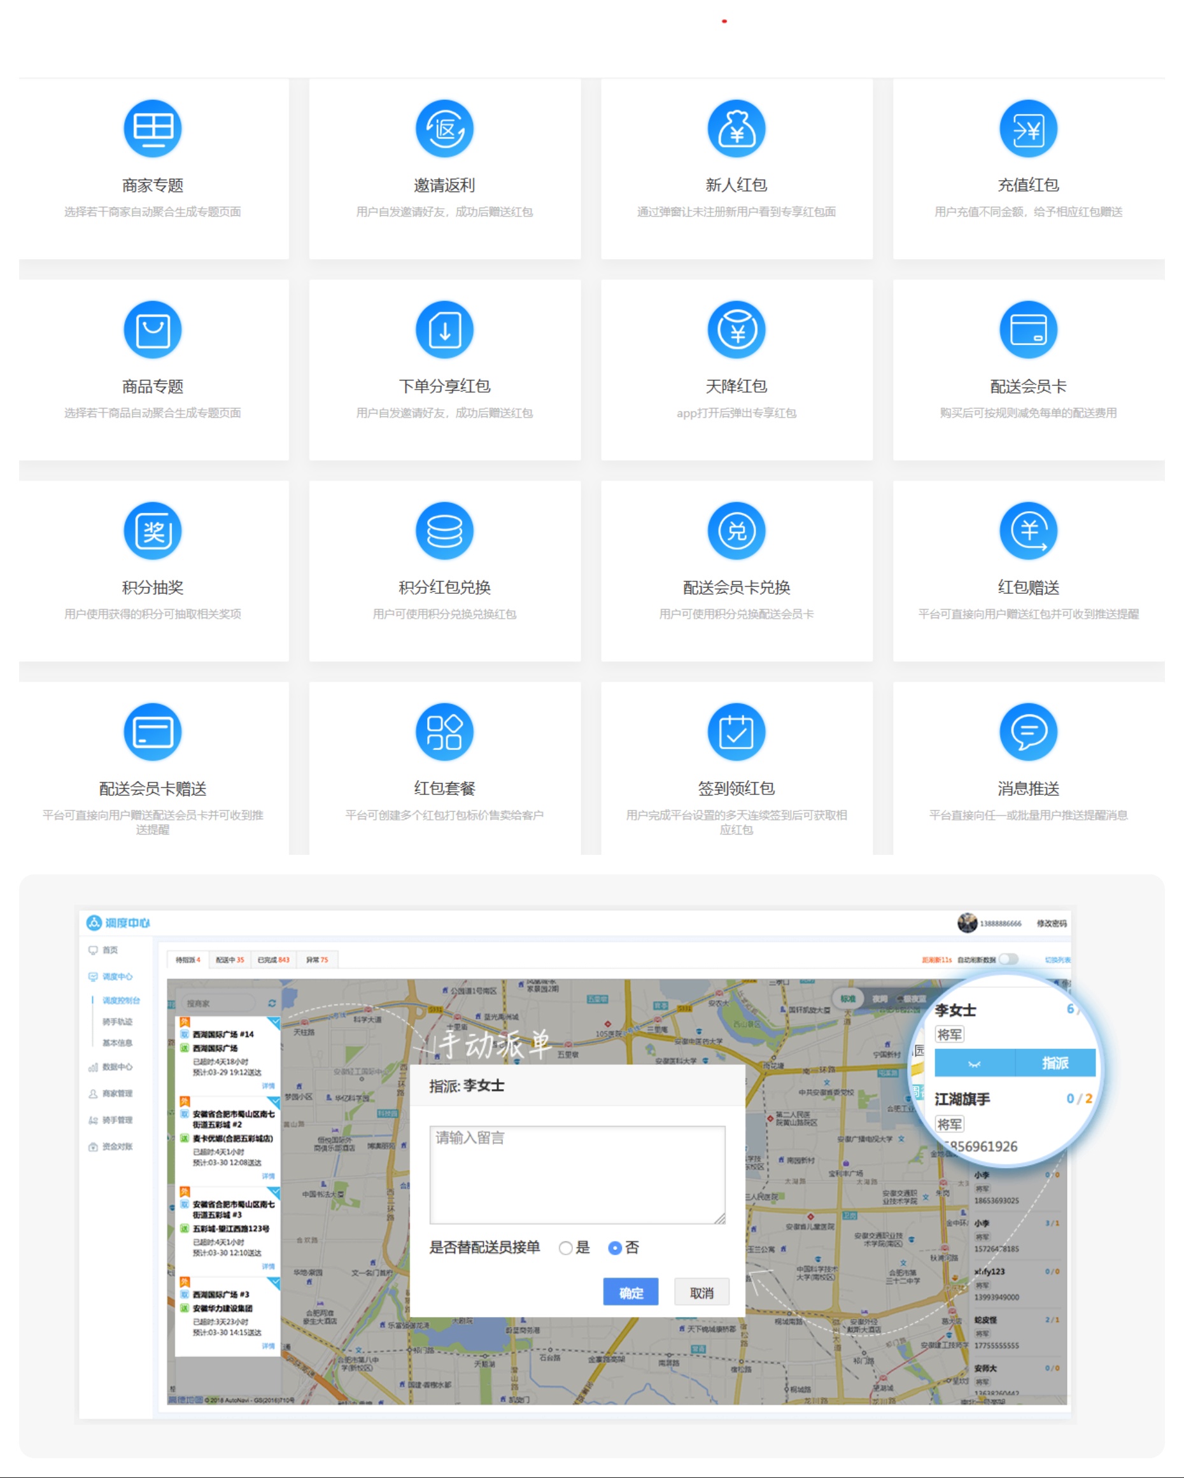
Task: Click the 商家专题 feature icon
Action: pos(152,128)
